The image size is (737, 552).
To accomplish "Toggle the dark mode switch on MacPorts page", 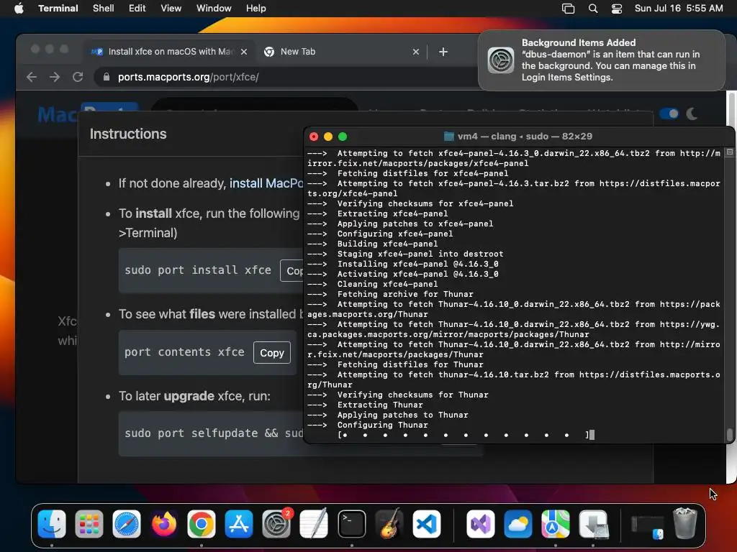I will [x=669, y=114].
